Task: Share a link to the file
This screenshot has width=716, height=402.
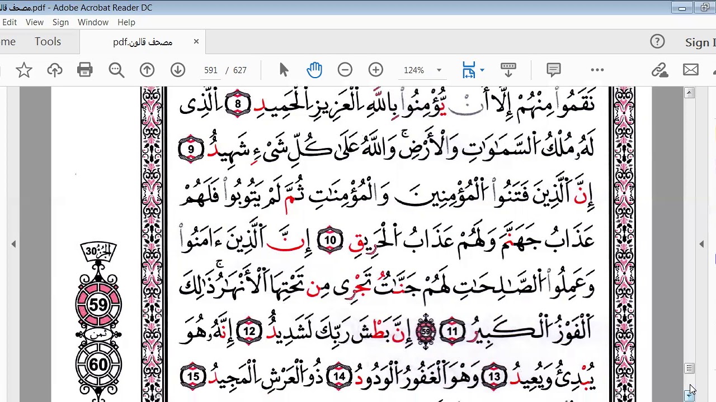Action: point(660,70)
